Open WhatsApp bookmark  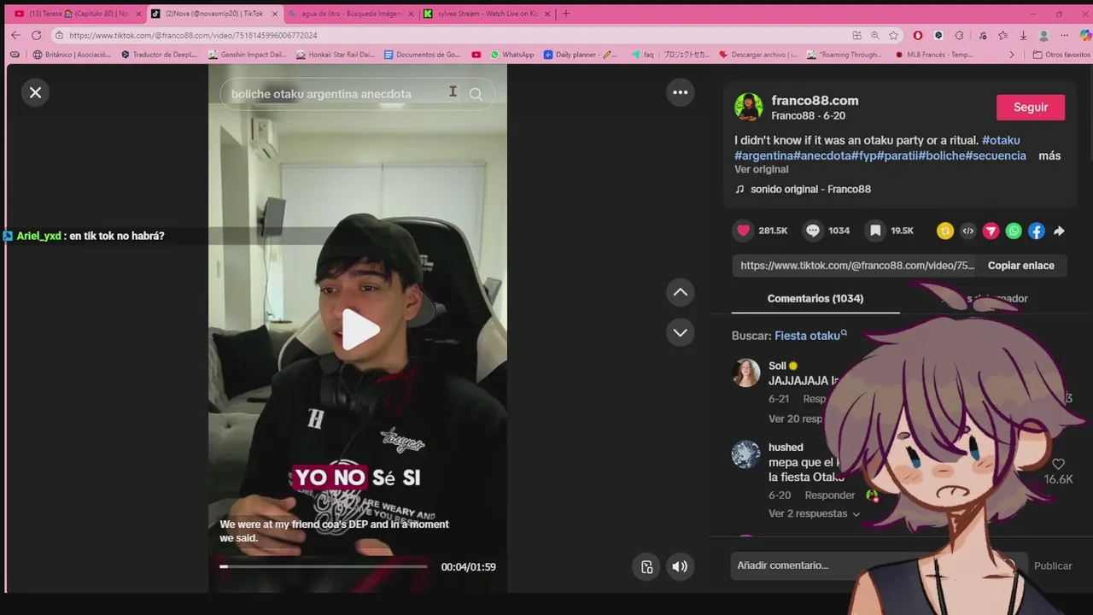[x=511, y=55]
